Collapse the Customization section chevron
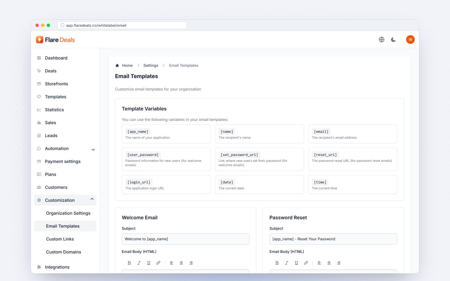The height and width of the screenshot is (281, 450). (x=92, y=199)
